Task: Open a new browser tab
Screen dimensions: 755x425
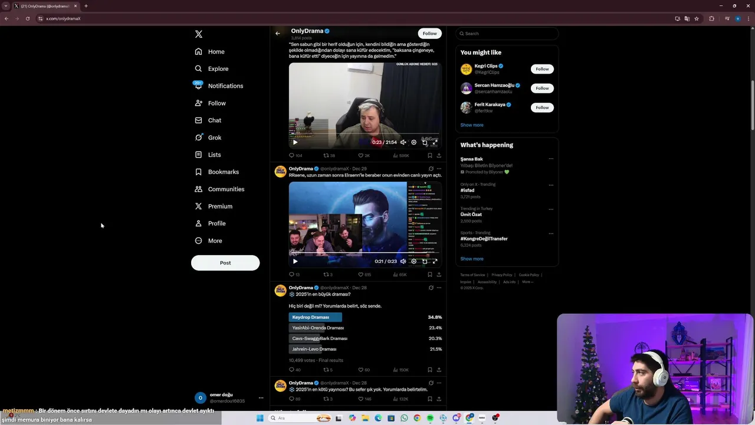Action: 86,6
